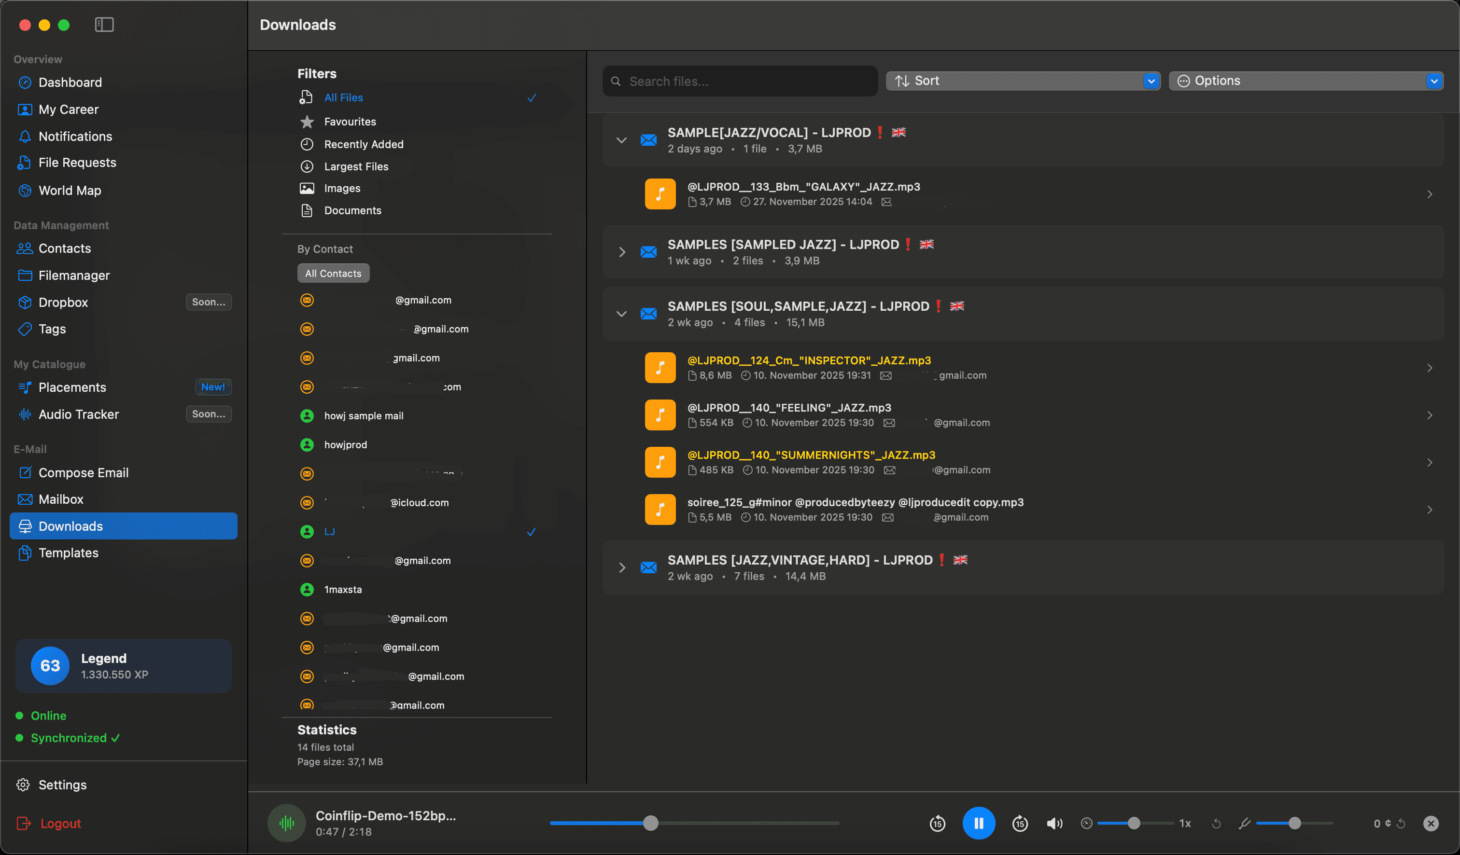Viewport: 1460px width, 855px height.
Task: Click the envelope icon on SAMPLE[JAZZ/VOCAL] email
Action: [648, 139]
